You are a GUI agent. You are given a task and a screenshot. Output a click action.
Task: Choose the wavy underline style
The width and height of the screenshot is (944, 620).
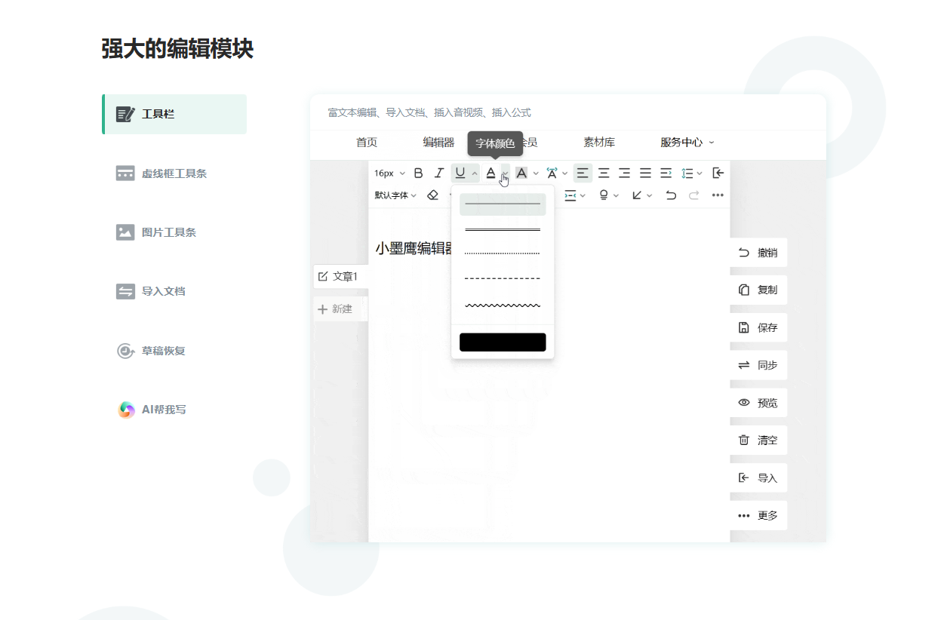(503, 305)
